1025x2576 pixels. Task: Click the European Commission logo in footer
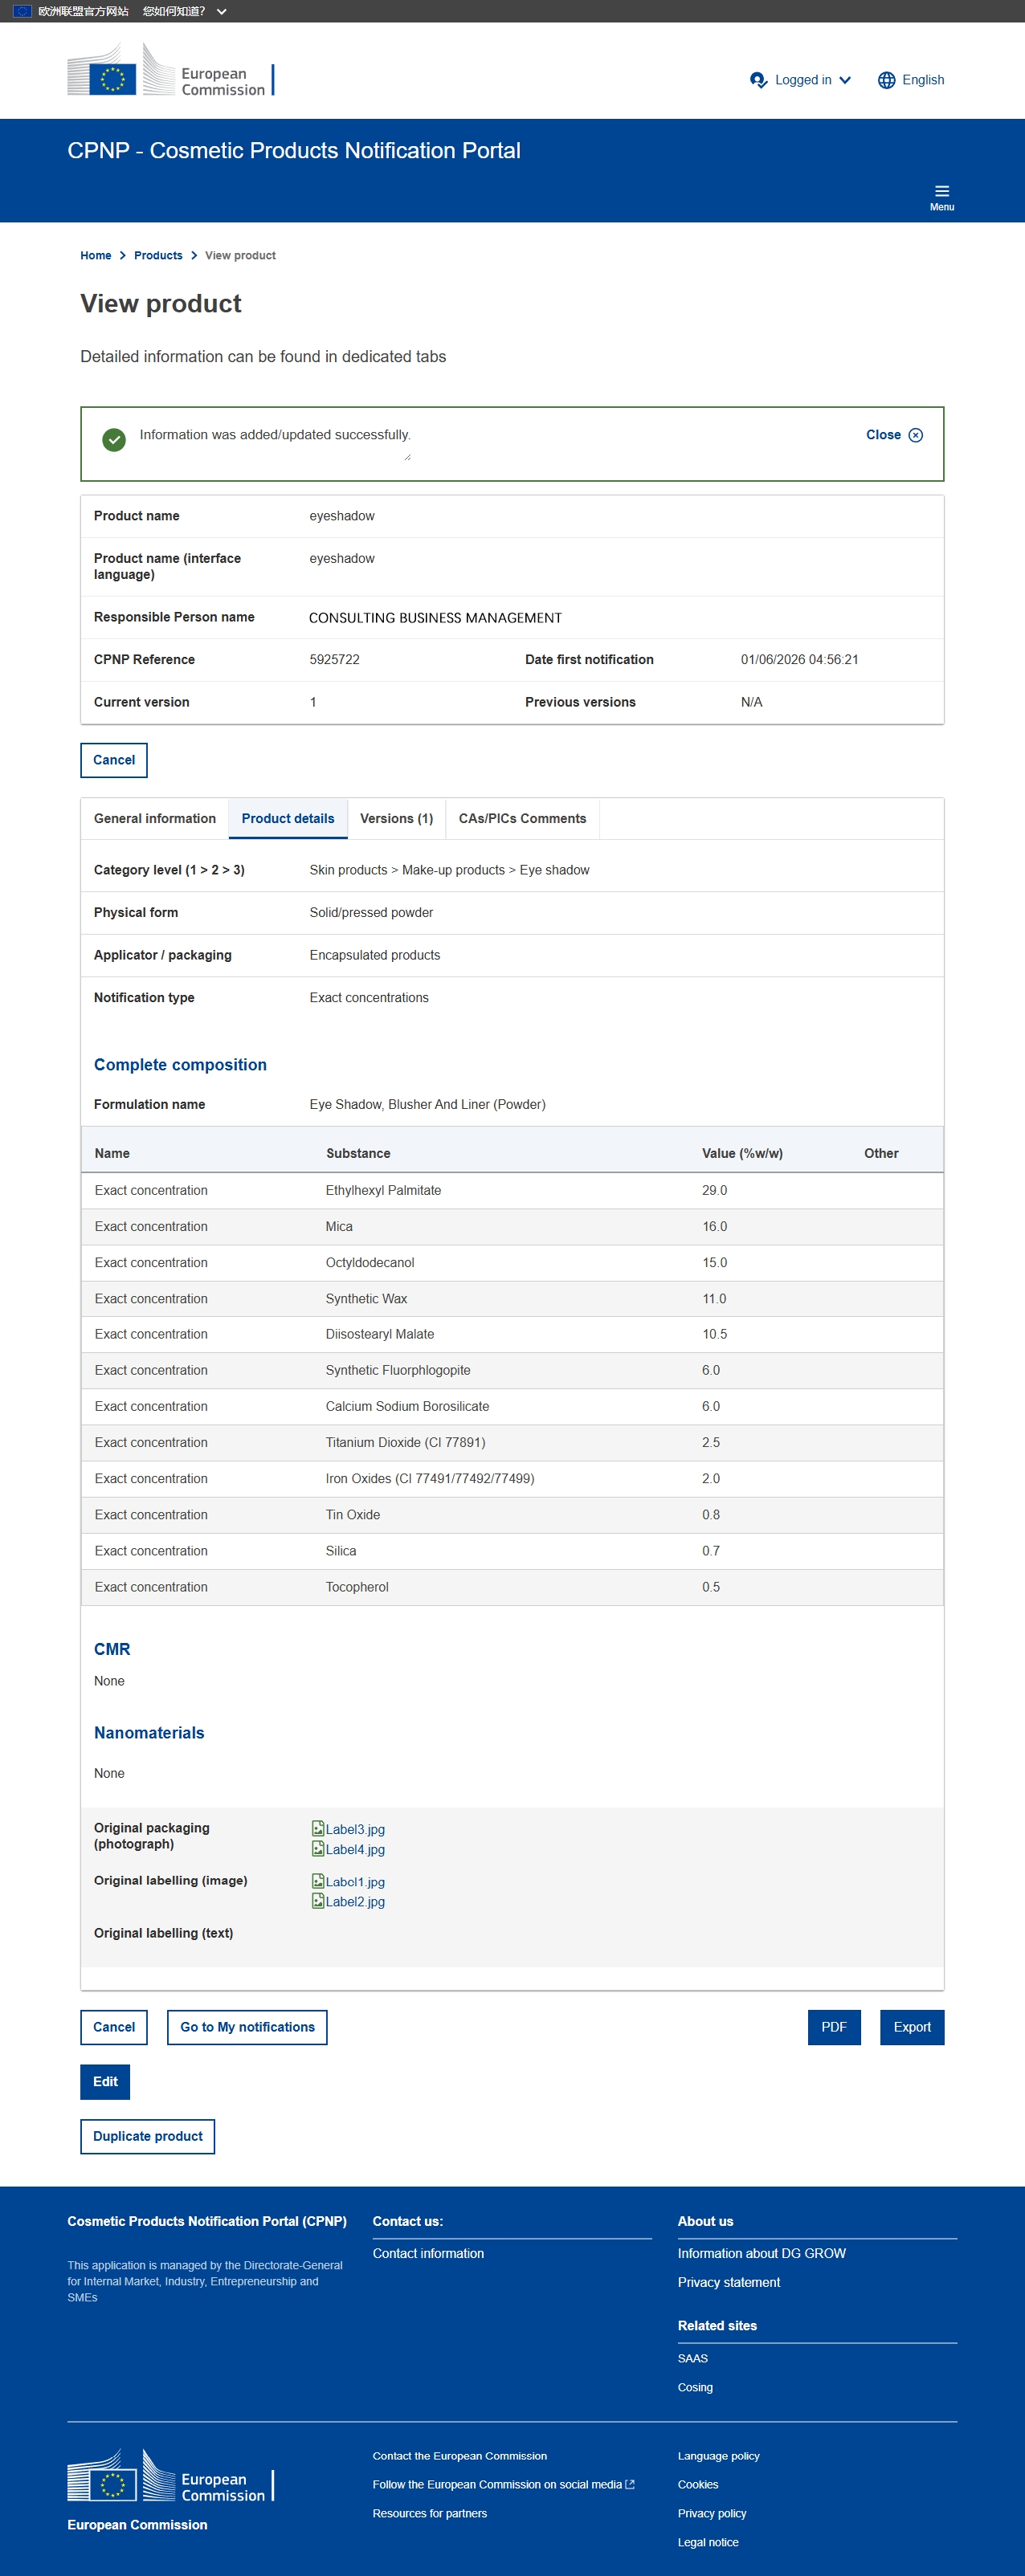click(x=171, y=2475)
